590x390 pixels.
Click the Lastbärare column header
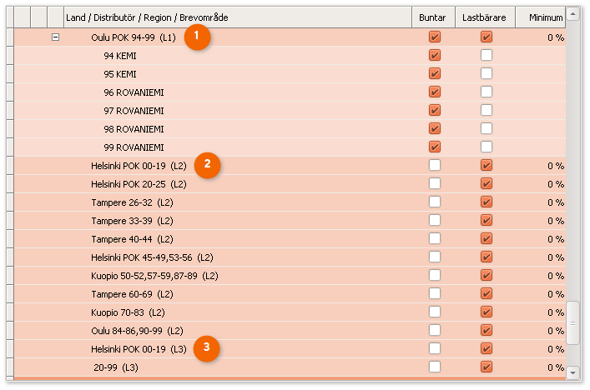coord(485,17)
